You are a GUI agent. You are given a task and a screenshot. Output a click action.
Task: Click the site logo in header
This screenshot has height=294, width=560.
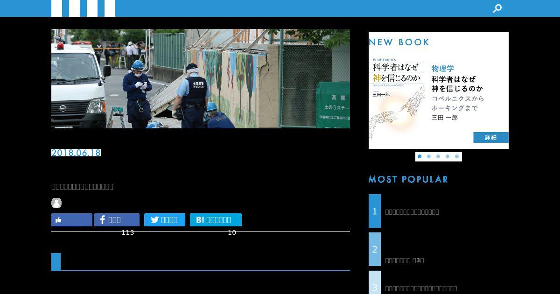(83, 8)
